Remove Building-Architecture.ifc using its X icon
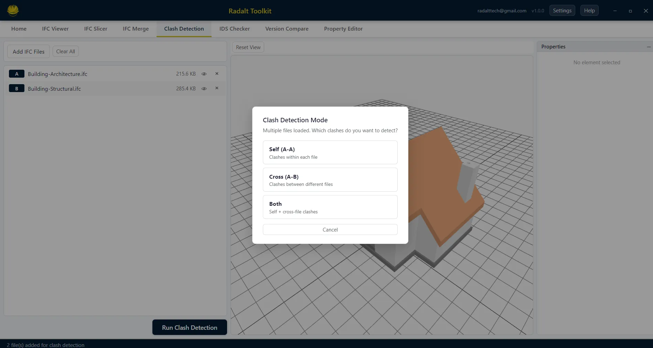 coord(217,74)
